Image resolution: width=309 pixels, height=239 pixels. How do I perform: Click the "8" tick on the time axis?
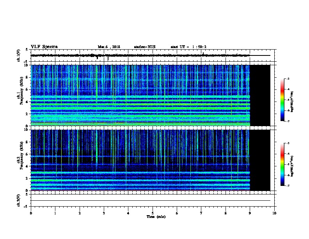pyautogui.click(x=226, y=213)
